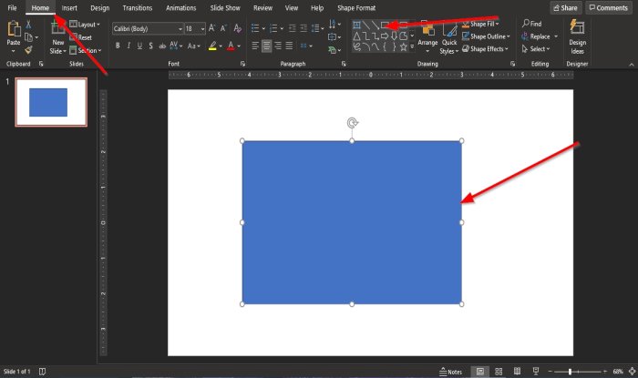
Task: Click the Arrange icon in Drawing group
Action: click(x=427, y=35)
